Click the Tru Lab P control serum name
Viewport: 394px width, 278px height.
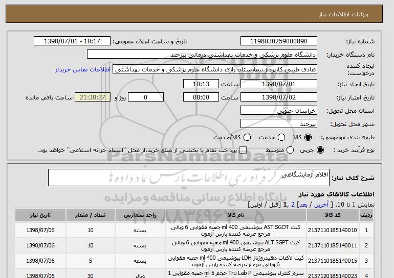[x=236, y=274]
